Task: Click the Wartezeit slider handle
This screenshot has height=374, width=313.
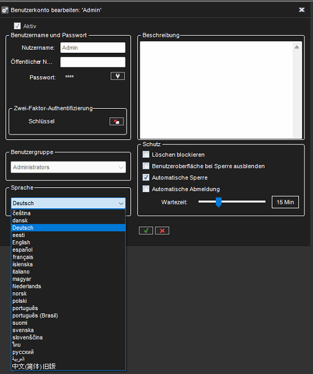Action: [218, 202]
